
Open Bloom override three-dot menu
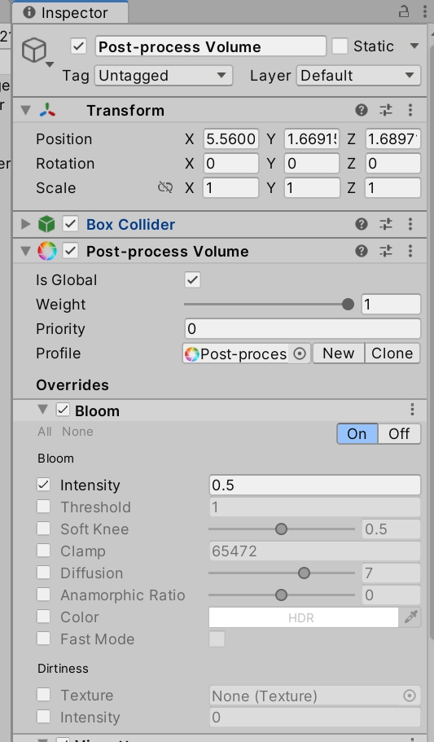412,410
